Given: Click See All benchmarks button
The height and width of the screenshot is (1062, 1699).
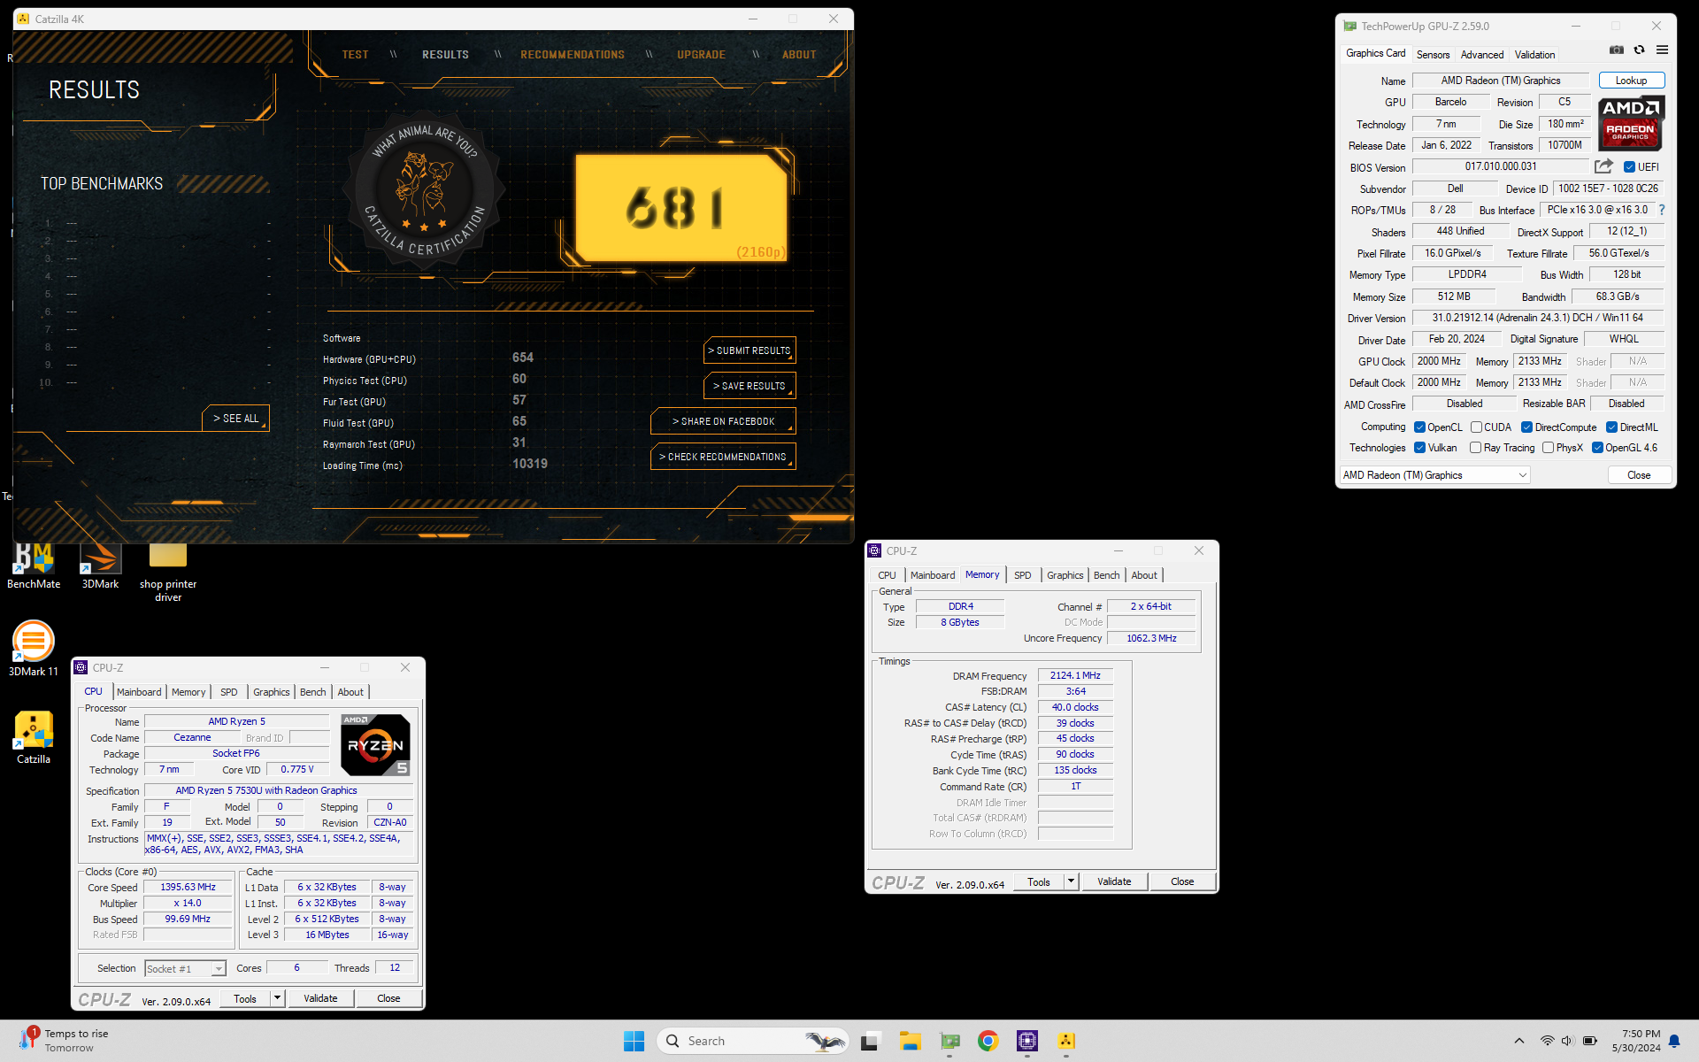Looking at the screenshot, I should pos(235,419).
